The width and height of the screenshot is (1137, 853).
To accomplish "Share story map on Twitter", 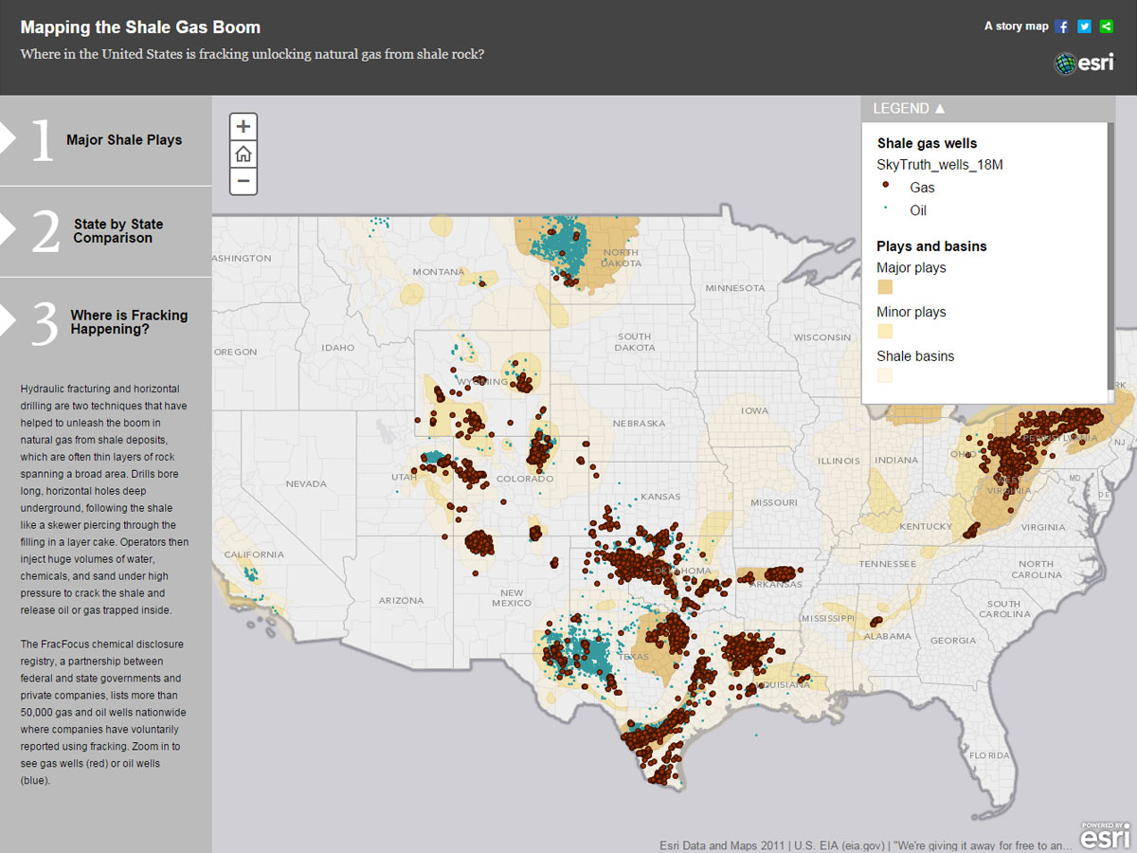I will coord(1084,27).
